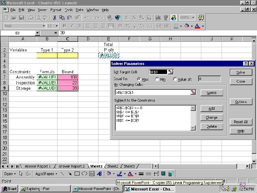The height and width of the screenshot is (193, 257).
Task: Click the Office Assistant help icon
Action: 201,18
